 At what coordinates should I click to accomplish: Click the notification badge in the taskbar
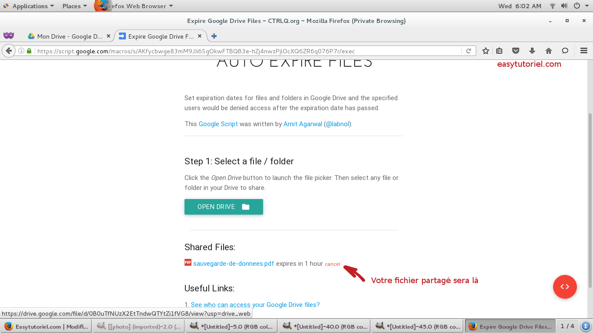click(x=586, y=326)
